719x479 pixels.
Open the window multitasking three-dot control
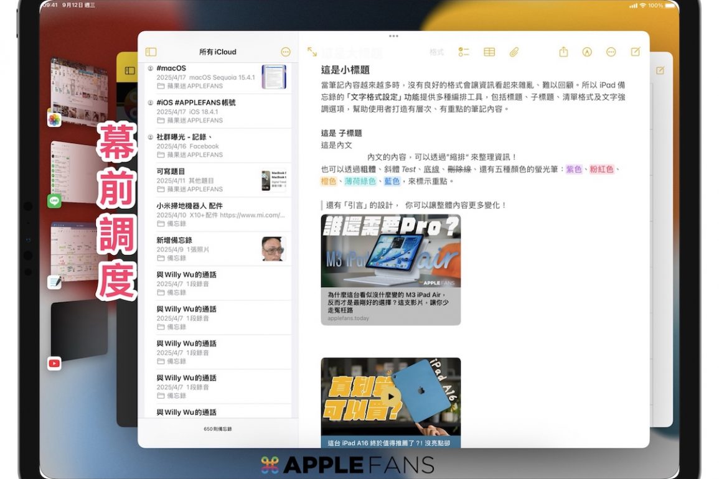click(x=393, y=36)
